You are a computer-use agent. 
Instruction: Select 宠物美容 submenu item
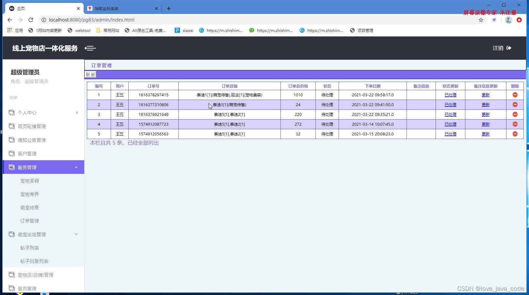coord(29,181)
